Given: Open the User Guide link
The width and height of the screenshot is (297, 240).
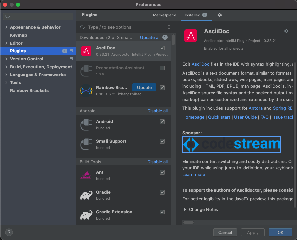Looking at the screenshot, I should click(x=245, y=117).
